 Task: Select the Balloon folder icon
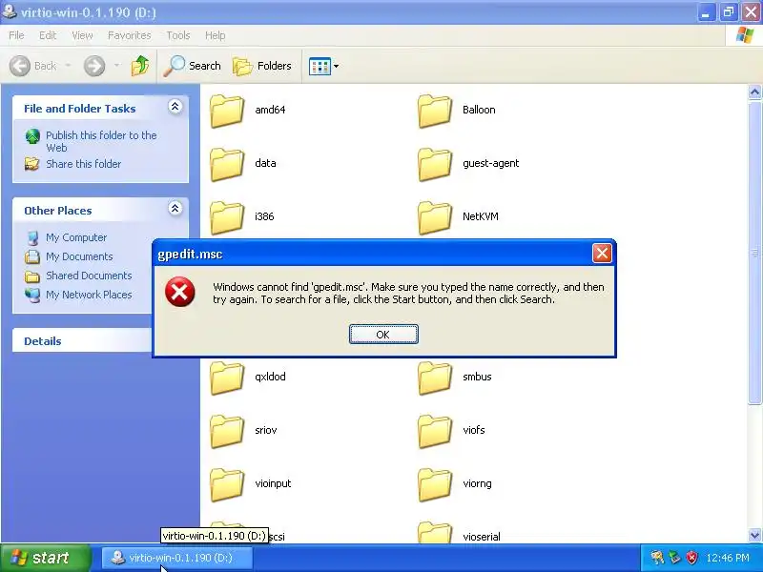(x=435, y=111)
